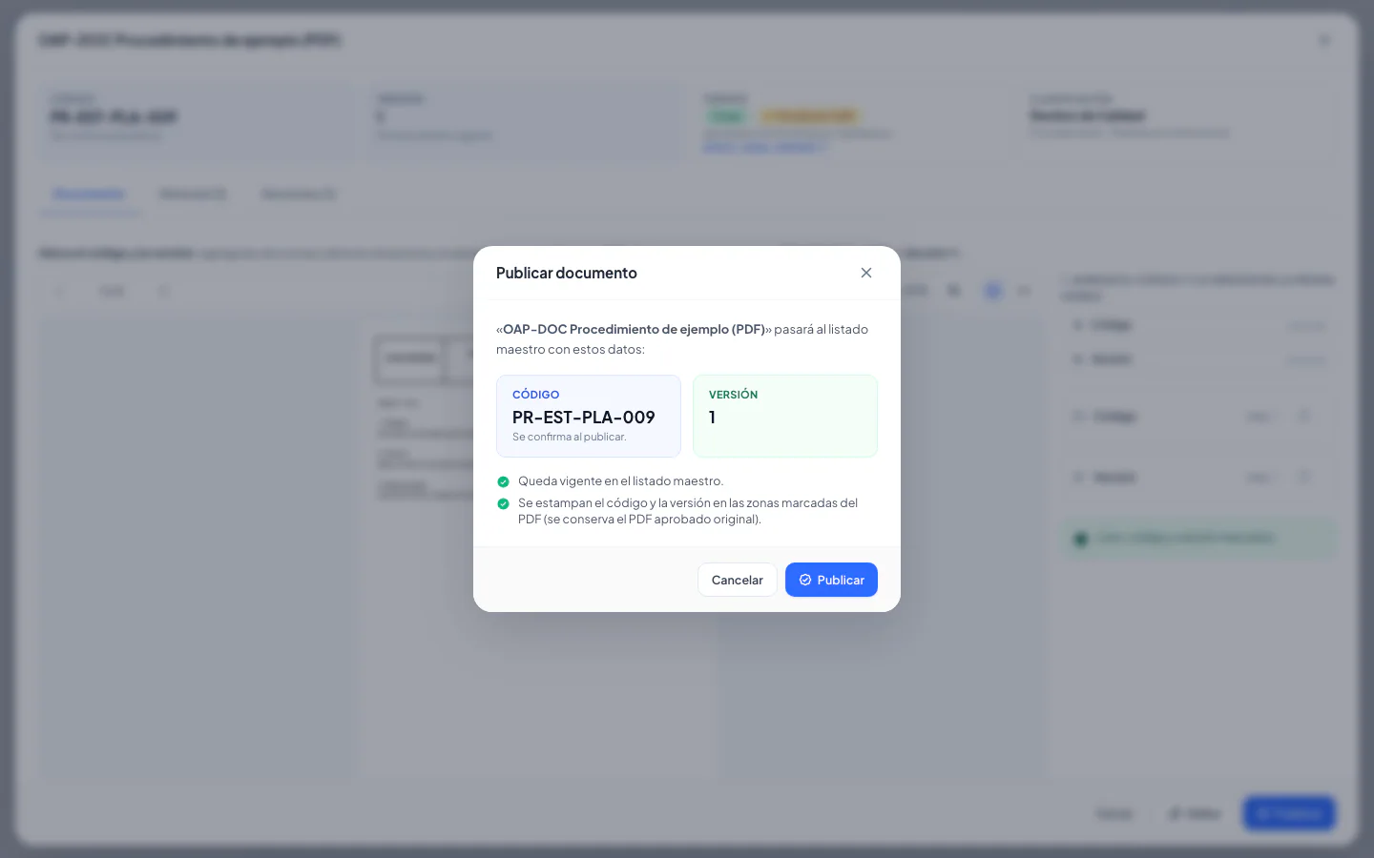
Task: Click the code value PR-EST-PLA-009
Action: 584,417
